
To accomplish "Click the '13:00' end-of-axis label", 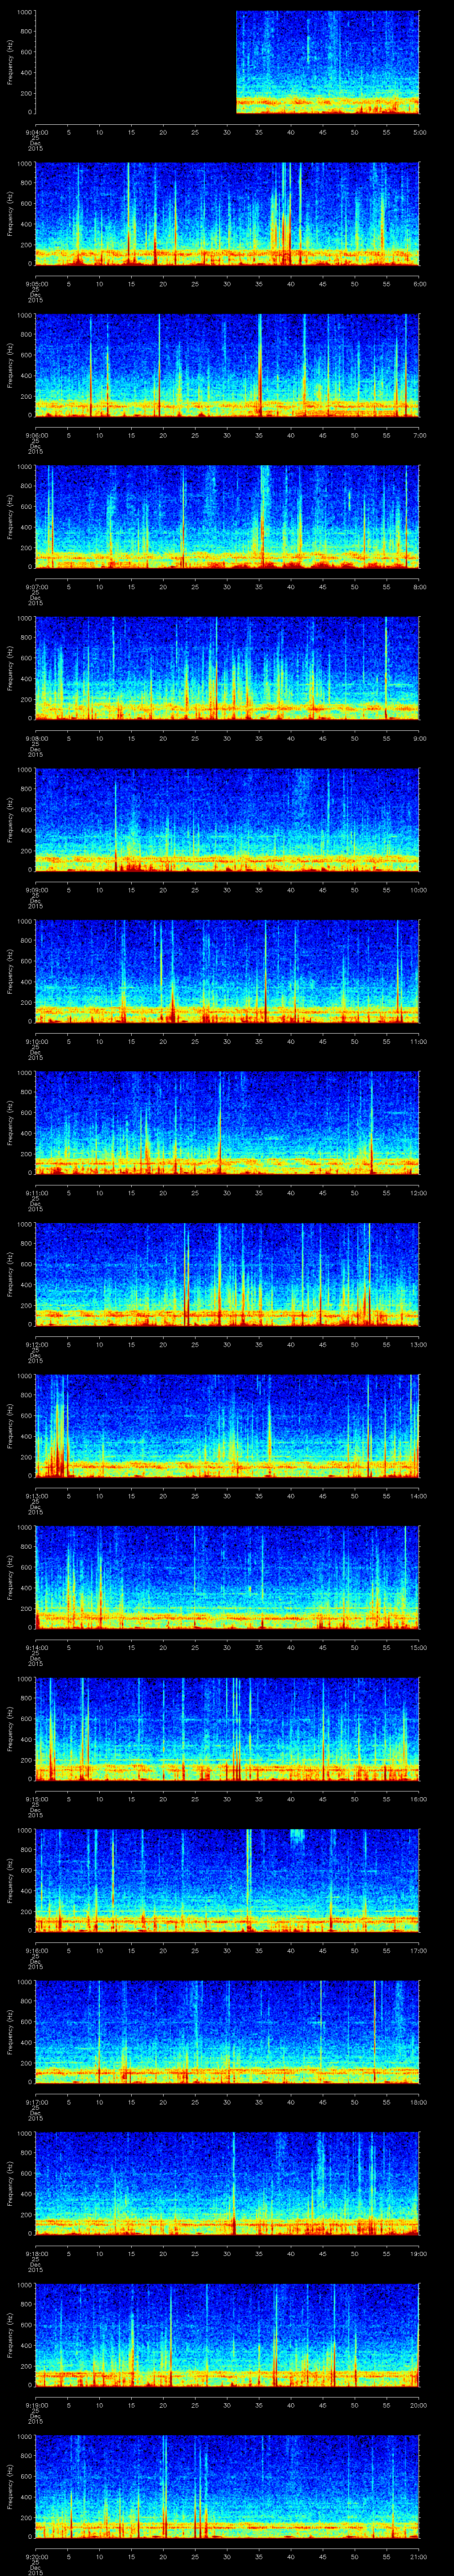I will tap(419, 1344).
